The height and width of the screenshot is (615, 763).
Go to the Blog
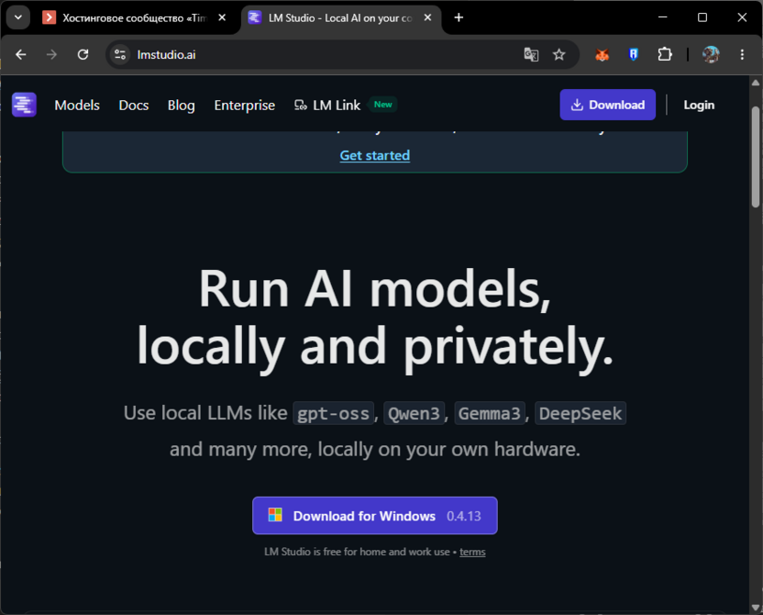point(181,106)
